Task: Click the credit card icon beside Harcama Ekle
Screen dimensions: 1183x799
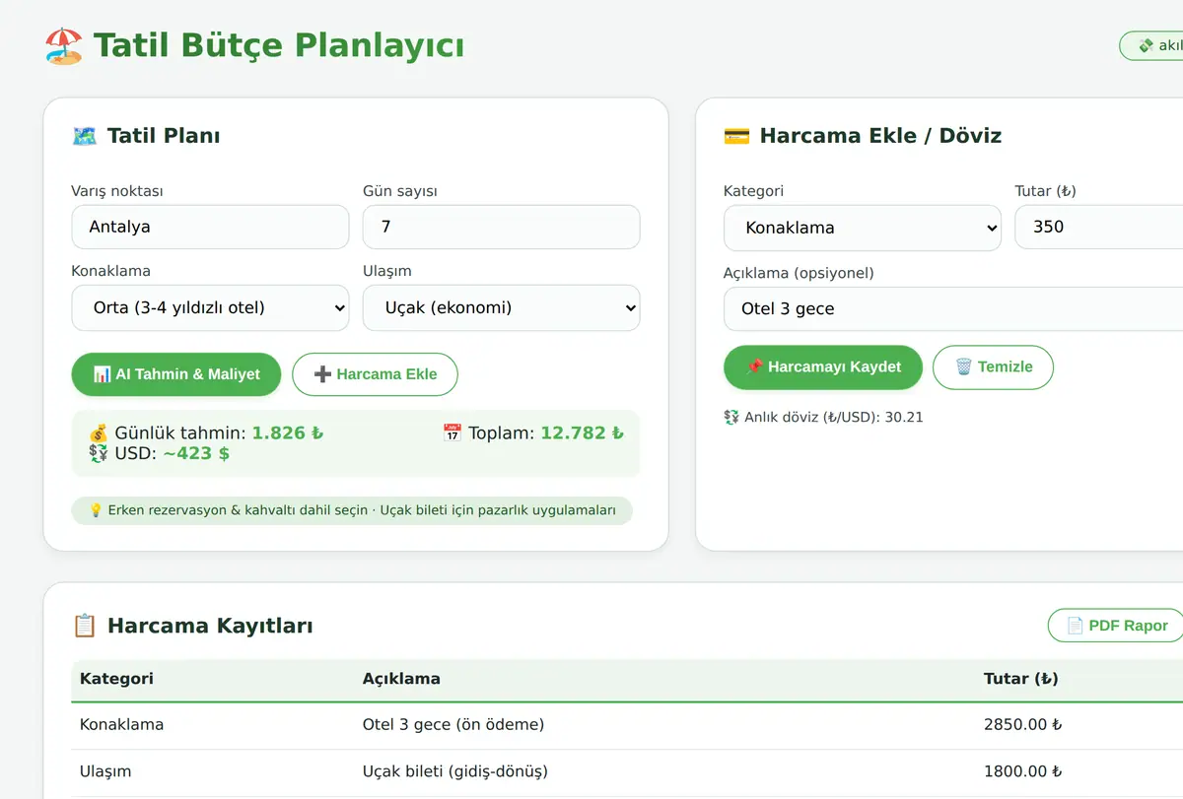Action: [x=736, y=136]
